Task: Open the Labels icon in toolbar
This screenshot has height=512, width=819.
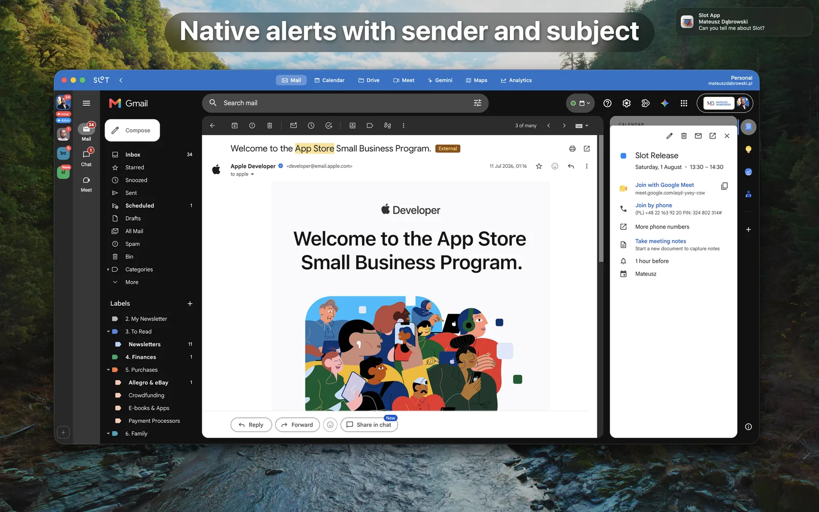Action: 370,125
